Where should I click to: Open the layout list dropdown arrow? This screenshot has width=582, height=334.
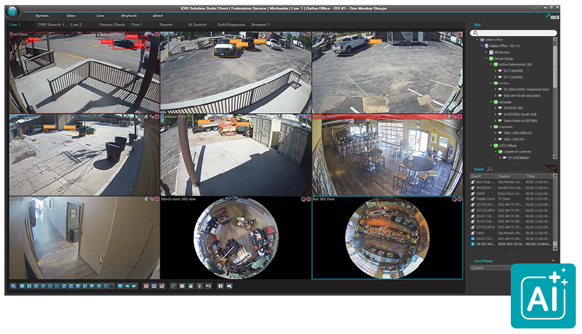tap(113, 286)
